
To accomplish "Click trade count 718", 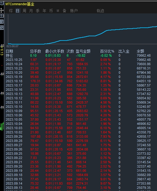I will coord(70,124).
